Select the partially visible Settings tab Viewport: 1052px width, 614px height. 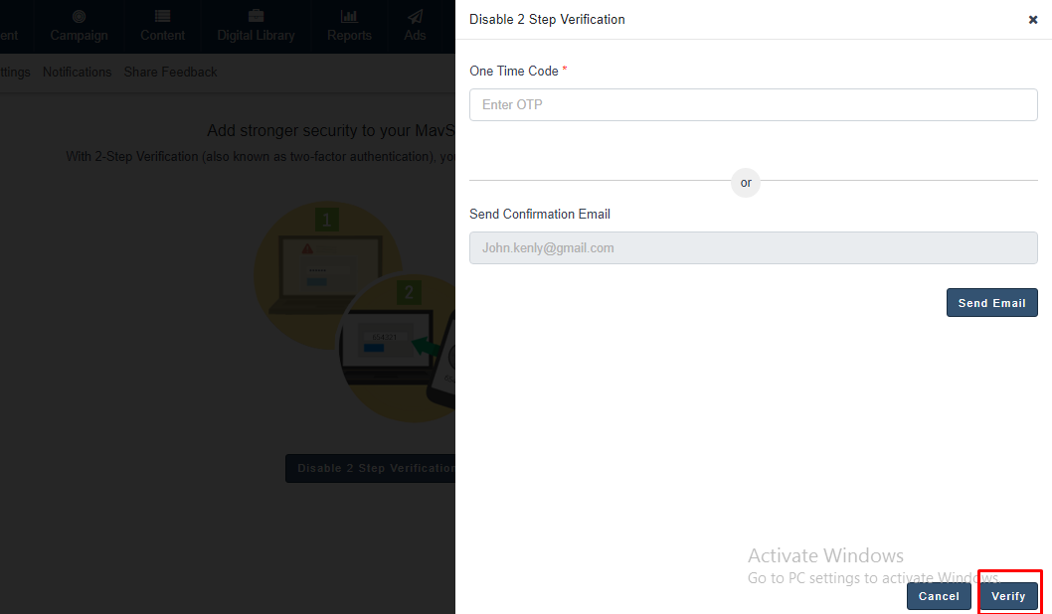14,72
